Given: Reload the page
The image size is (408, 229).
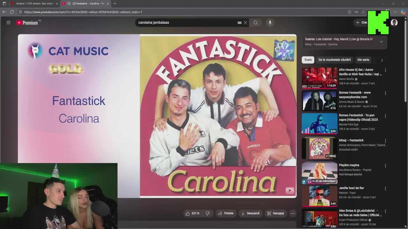Looking at the screenshot, I should tap(12, 12).
